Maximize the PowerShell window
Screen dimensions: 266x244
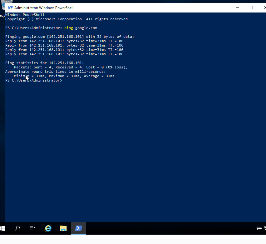[x=251, y=7]
